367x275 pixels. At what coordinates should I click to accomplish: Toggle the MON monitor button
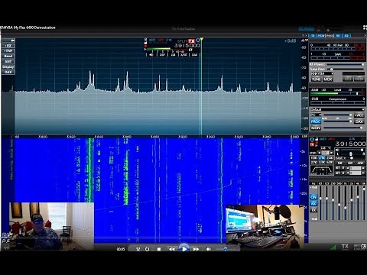point(316,128)
